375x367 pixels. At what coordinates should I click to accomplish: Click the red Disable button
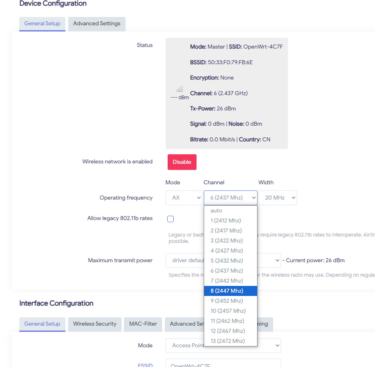(x=182, y=162)
